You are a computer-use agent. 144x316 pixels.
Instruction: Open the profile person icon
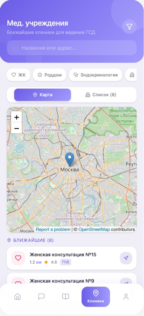coord(126,297)
